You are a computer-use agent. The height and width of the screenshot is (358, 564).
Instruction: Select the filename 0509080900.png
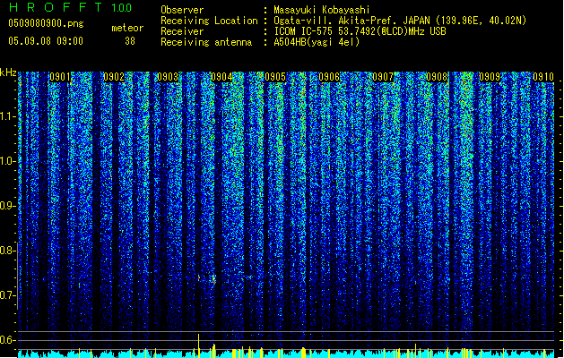click(46, 23)
